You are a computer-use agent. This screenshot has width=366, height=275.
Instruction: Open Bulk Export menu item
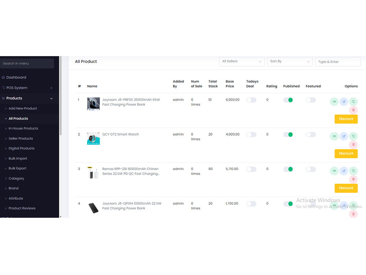click(18, 168)
